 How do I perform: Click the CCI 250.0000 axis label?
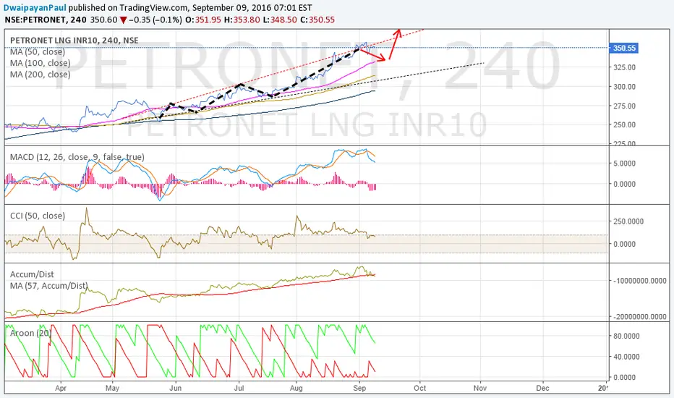[x=628, y=221]
